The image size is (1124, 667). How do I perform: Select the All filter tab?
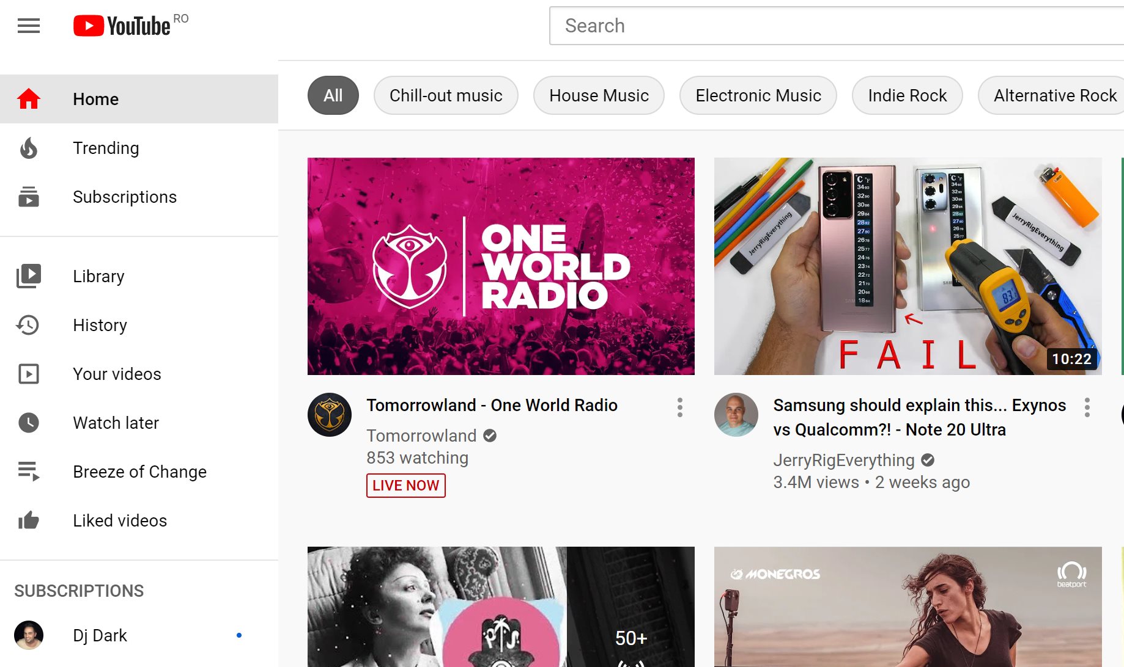pyautogui.click(x=333, y=95)
